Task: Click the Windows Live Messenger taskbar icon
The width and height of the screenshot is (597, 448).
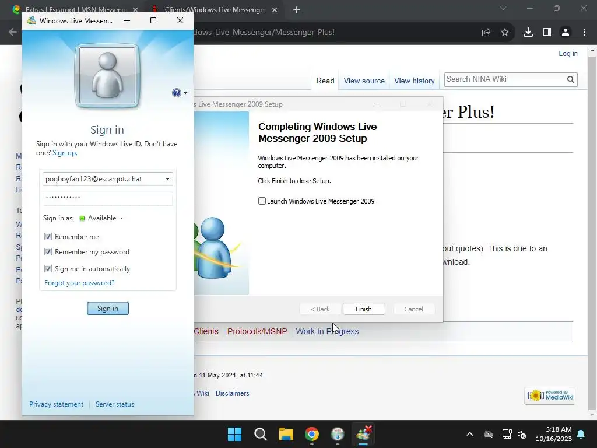Action: 363,434
